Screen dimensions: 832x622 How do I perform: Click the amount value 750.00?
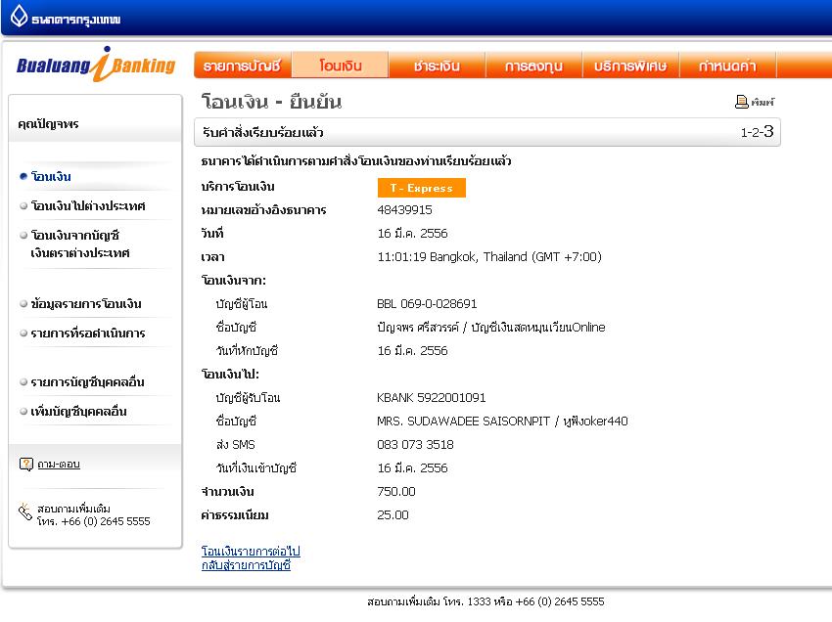395,492
